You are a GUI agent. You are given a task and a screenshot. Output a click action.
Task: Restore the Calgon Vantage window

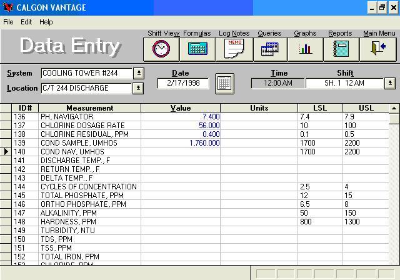pyautogui.click(x=382, y=7)
